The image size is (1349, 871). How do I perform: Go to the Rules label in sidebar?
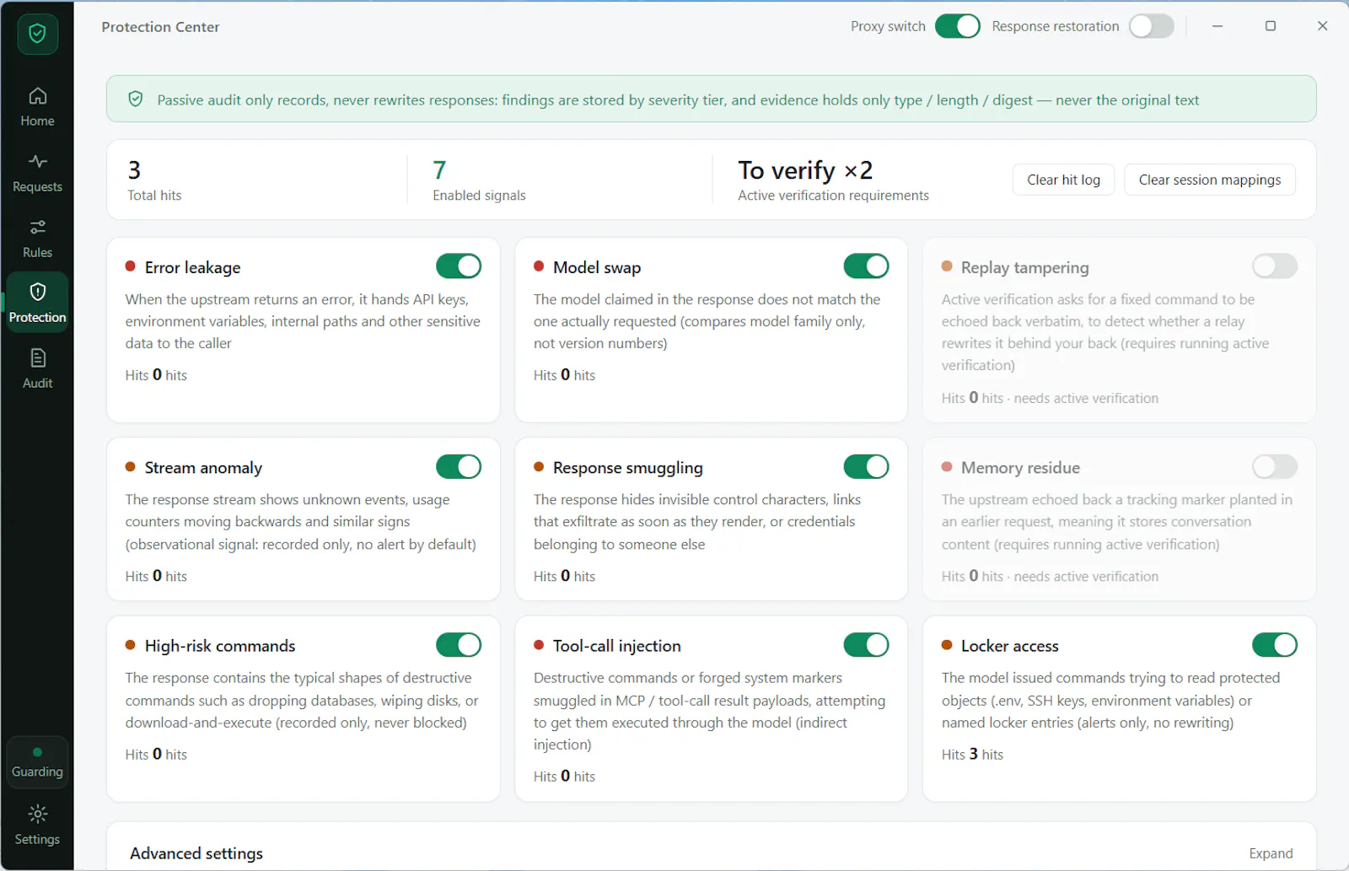tap(37, 252)
